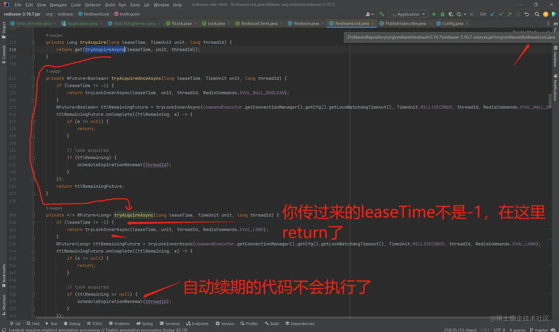Toggle the Database tool window on the right stripe
559x332 pixels.
(555, 56)
